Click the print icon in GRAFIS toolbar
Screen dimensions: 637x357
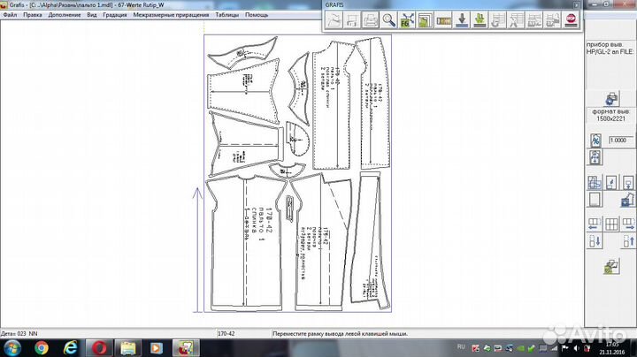coord(369,20)
